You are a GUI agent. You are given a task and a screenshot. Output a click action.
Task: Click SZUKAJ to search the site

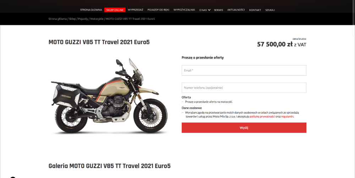270,10
